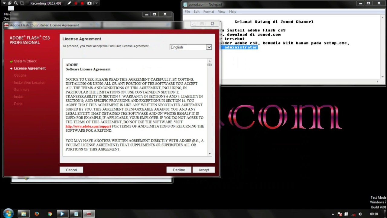Open Notepad Edit menu

pyautogui.click(x=197, y=12)
